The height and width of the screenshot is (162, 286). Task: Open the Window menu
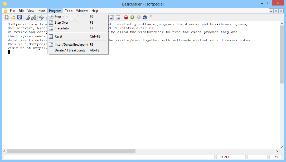(82, 11)
